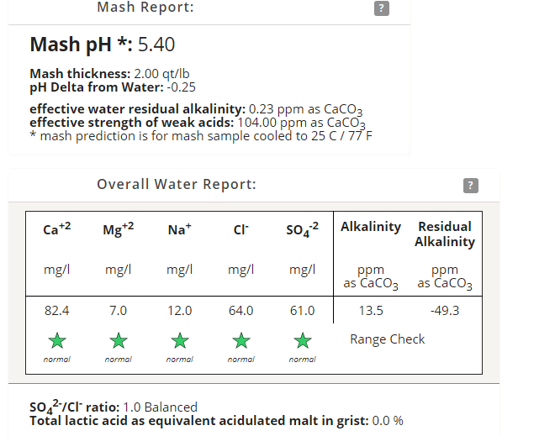The width and height of the screenshot is (555, 436).
Task: Click the sodium value 12.0
Action: click(x=180, y=311)
